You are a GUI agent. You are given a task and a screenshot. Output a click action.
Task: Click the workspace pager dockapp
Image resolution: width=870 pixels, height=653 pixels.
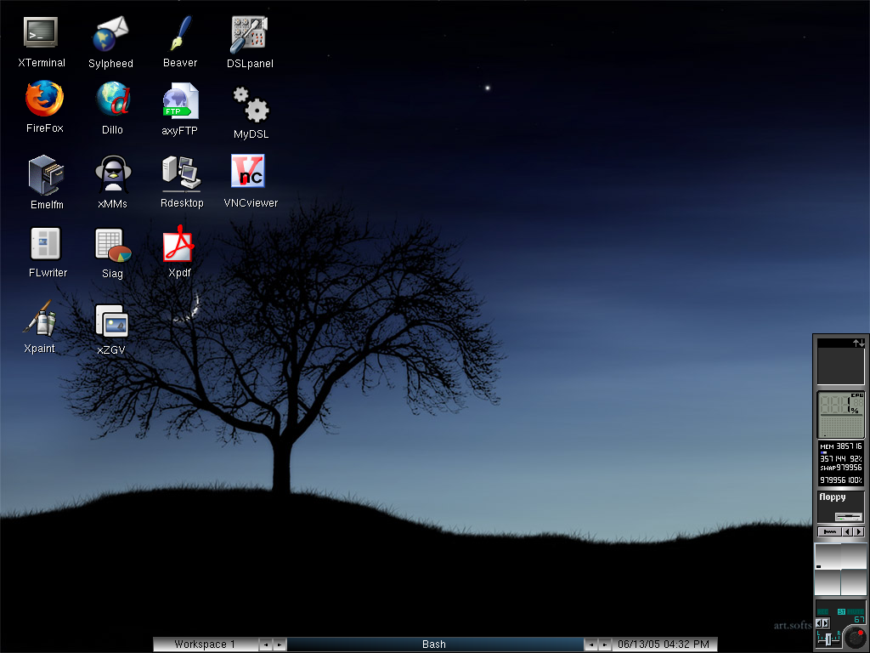[x=840, y=570]
